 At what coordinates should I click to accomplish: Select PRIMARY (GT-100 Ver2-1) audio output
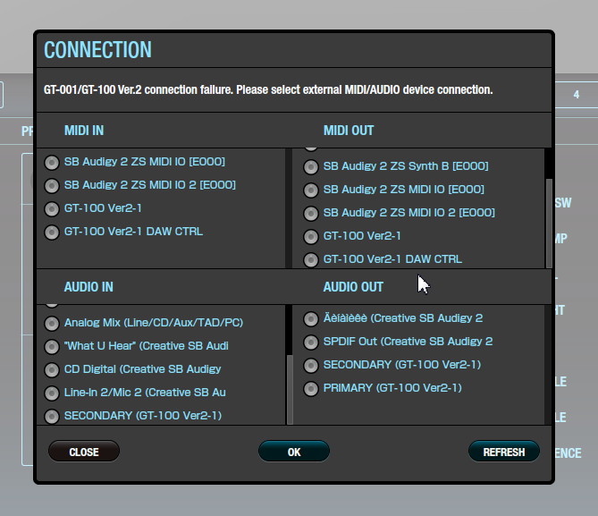[x=311, y=389]
